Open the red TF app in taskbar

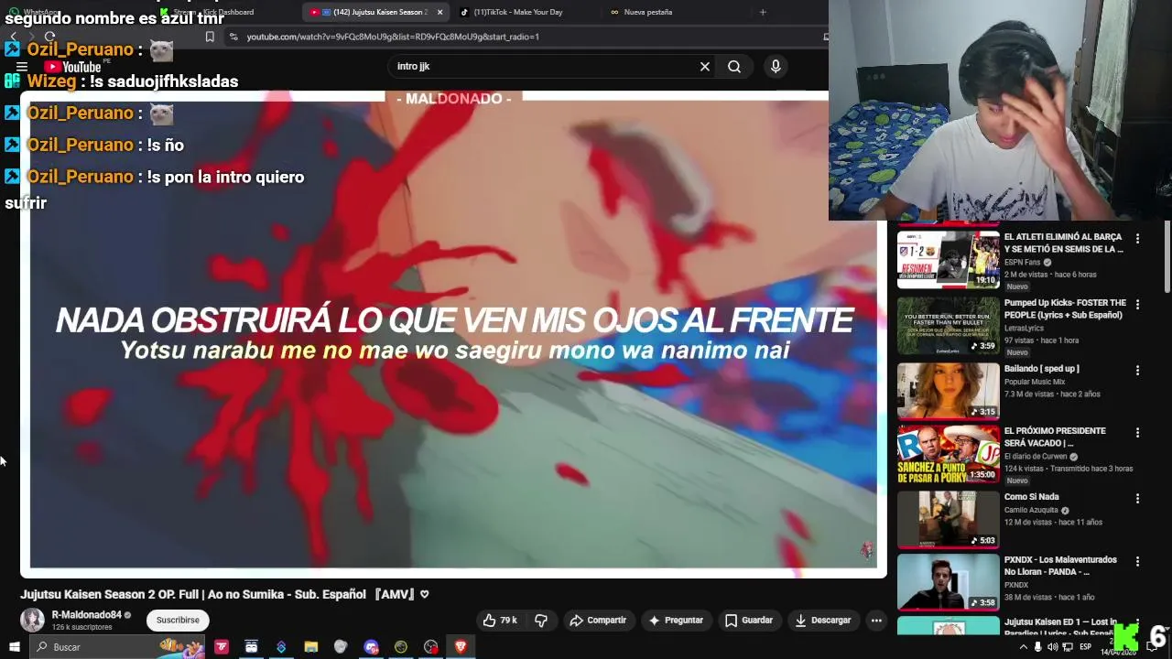pos(222,647)
